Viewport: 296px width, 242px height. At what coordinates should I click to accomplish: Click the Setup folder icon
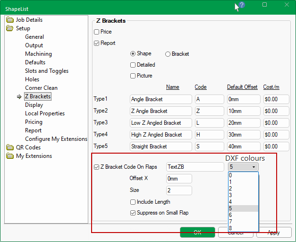coord(10,28)
